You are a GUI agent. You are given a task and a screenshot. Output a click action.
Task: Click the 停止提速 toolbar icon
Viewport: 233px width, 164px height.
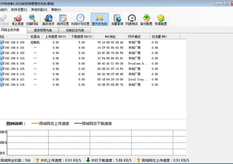point(17,20)
